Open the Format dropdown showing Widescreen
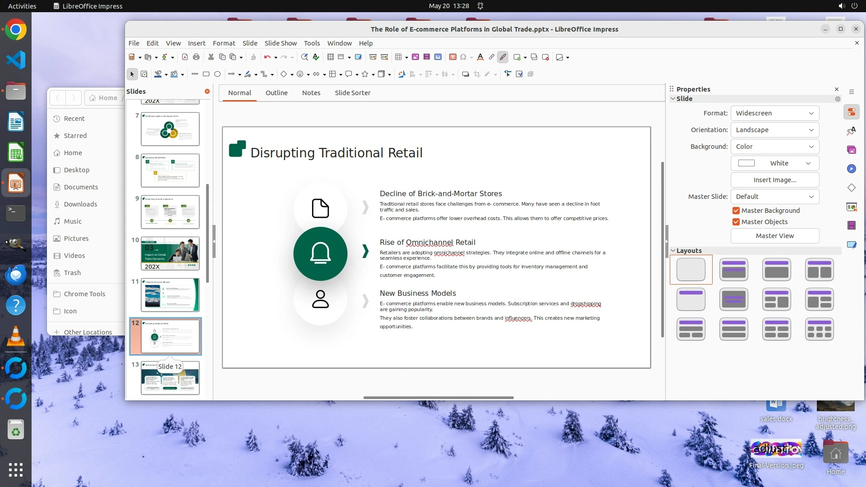This screenshot has height=487, width=866. [x=774, y=113]
